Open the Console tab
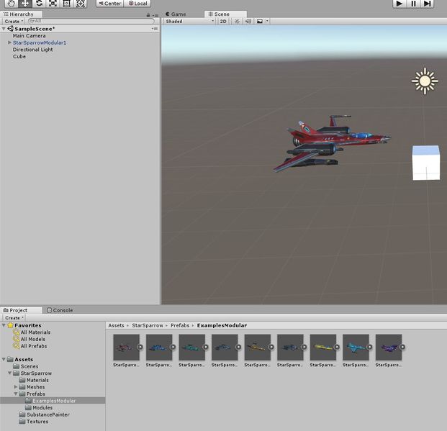447x431 pixels. 60,310
